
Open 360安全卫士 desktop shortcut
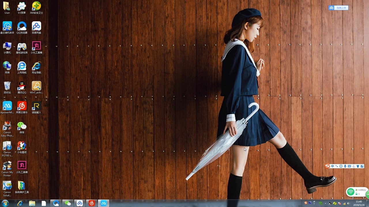pyautogui.click(x=36, y=8)
